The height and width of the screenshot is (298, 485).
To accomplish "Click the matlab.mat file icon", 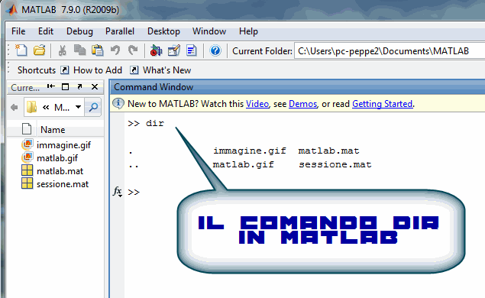I will click(x=27, y=170).
